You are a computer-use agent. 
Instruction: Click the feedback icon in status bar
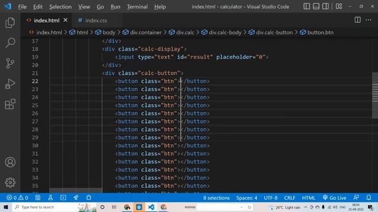click(x=356, y=198)
